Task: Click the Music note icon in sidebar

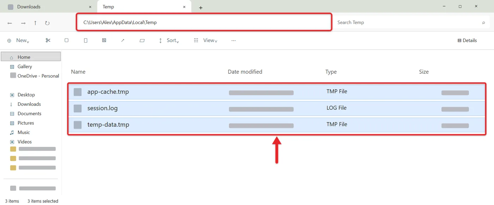Action: point(12,132)
